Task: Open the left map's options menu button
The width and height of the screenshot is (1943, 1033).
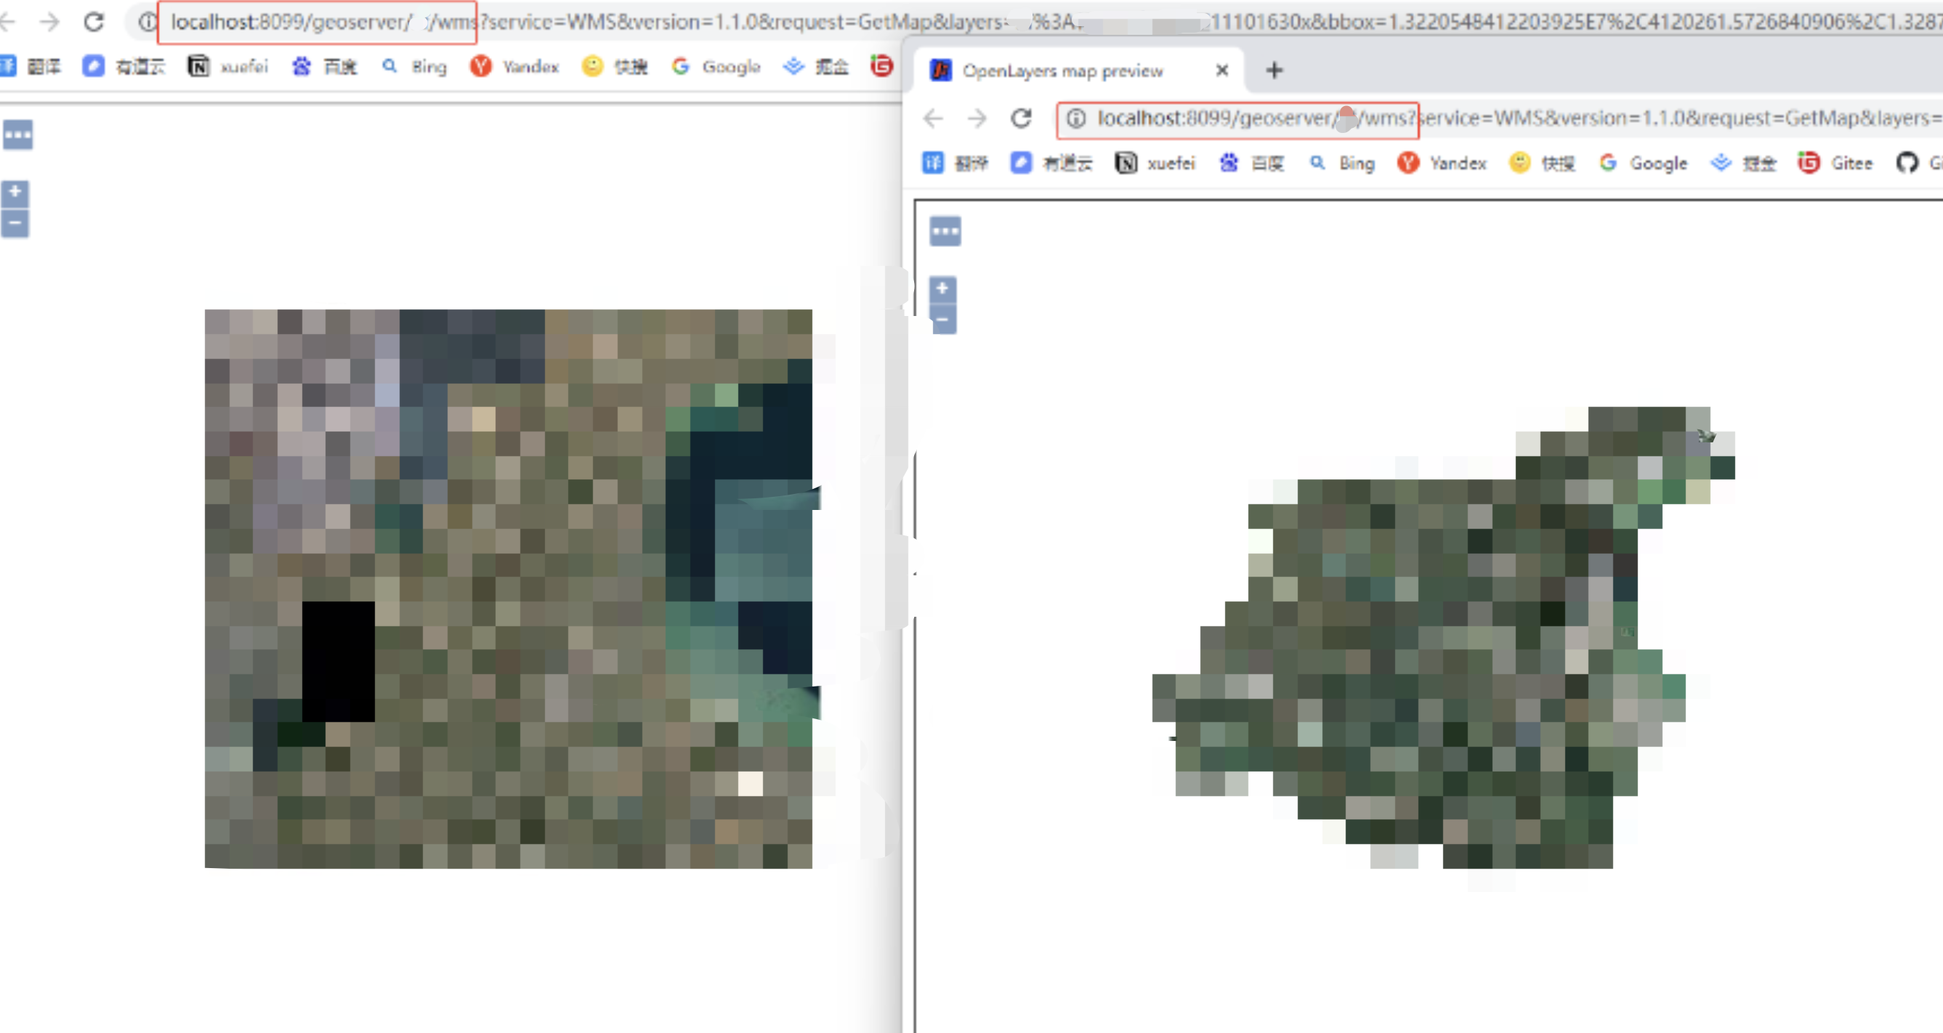Action: tap(18, 136)
